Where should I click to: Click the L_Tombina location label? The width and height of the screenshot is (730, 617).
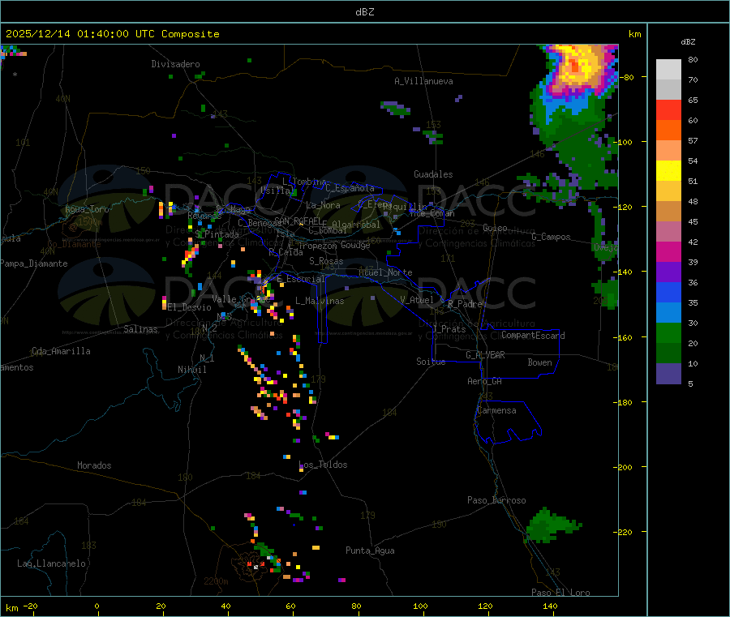(304, 182)
